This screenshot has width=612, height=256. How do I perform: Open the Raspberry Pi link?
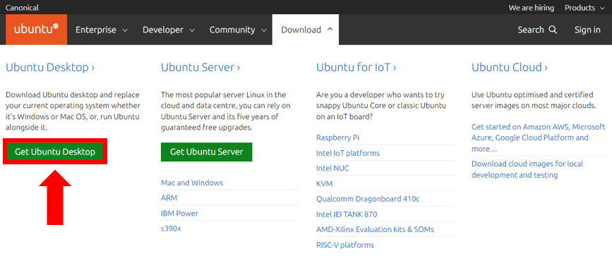[337, 138]
